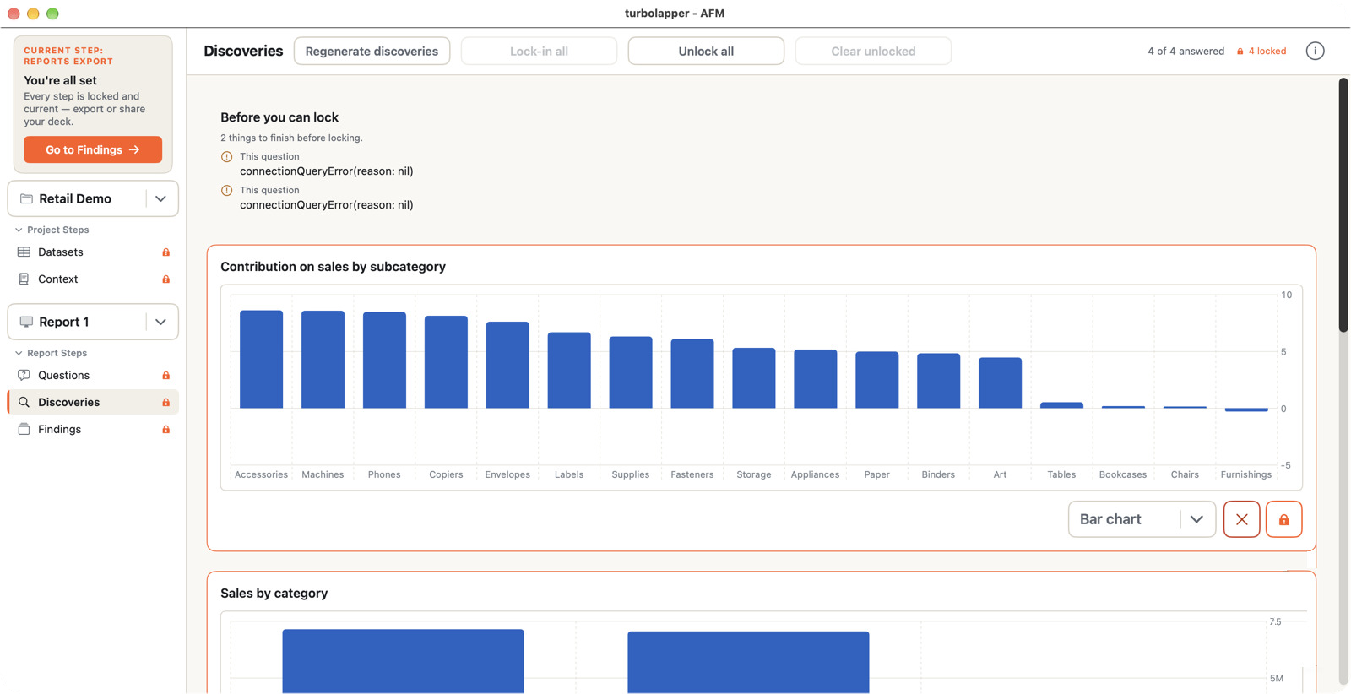Screen dimensions: 1351x694
Task: Click the Report 1 monitor icon
Action: (x=26, y=322)
